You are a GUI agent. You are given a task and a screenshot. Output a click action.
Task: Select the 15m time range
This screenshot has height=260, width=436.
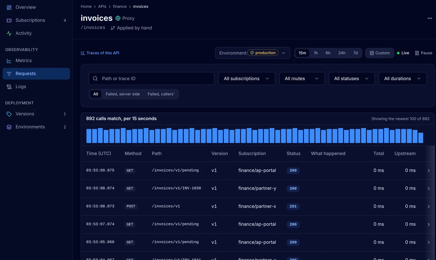click(302, 53)
